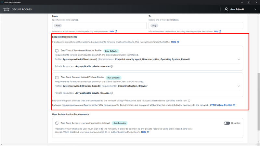The image size is (260, 146).
Task: Open Help link about sources
Action: click(x=113, y=31)
